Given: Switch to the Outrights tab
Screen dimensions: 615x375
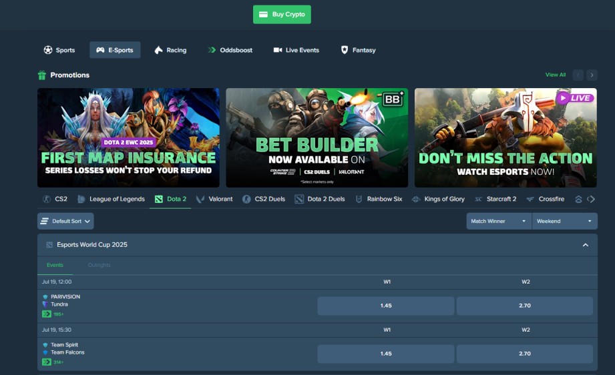Looking at the screenshot, I should coord(99,266).
